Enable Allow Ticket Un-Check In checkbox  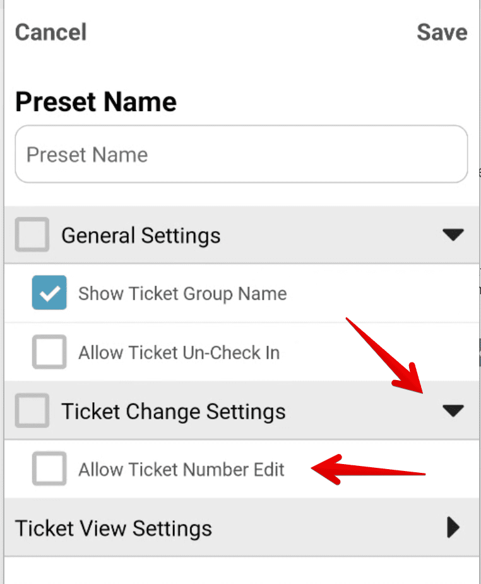[x=49, y=352]
